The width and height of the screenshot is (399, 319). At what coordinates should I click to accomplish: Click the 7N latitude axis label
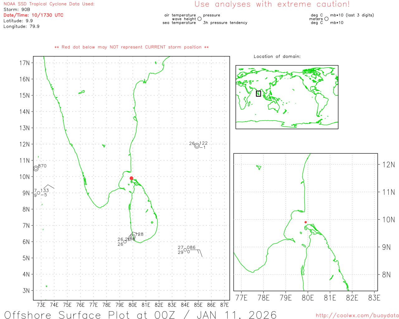[26, 226]
